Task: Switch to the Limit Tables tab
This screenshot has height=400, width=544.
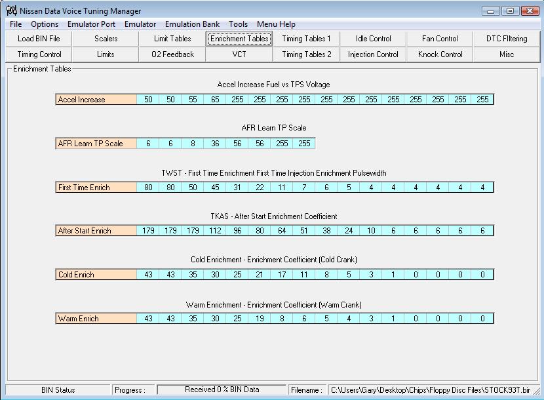Action: [x=172, y=39]
